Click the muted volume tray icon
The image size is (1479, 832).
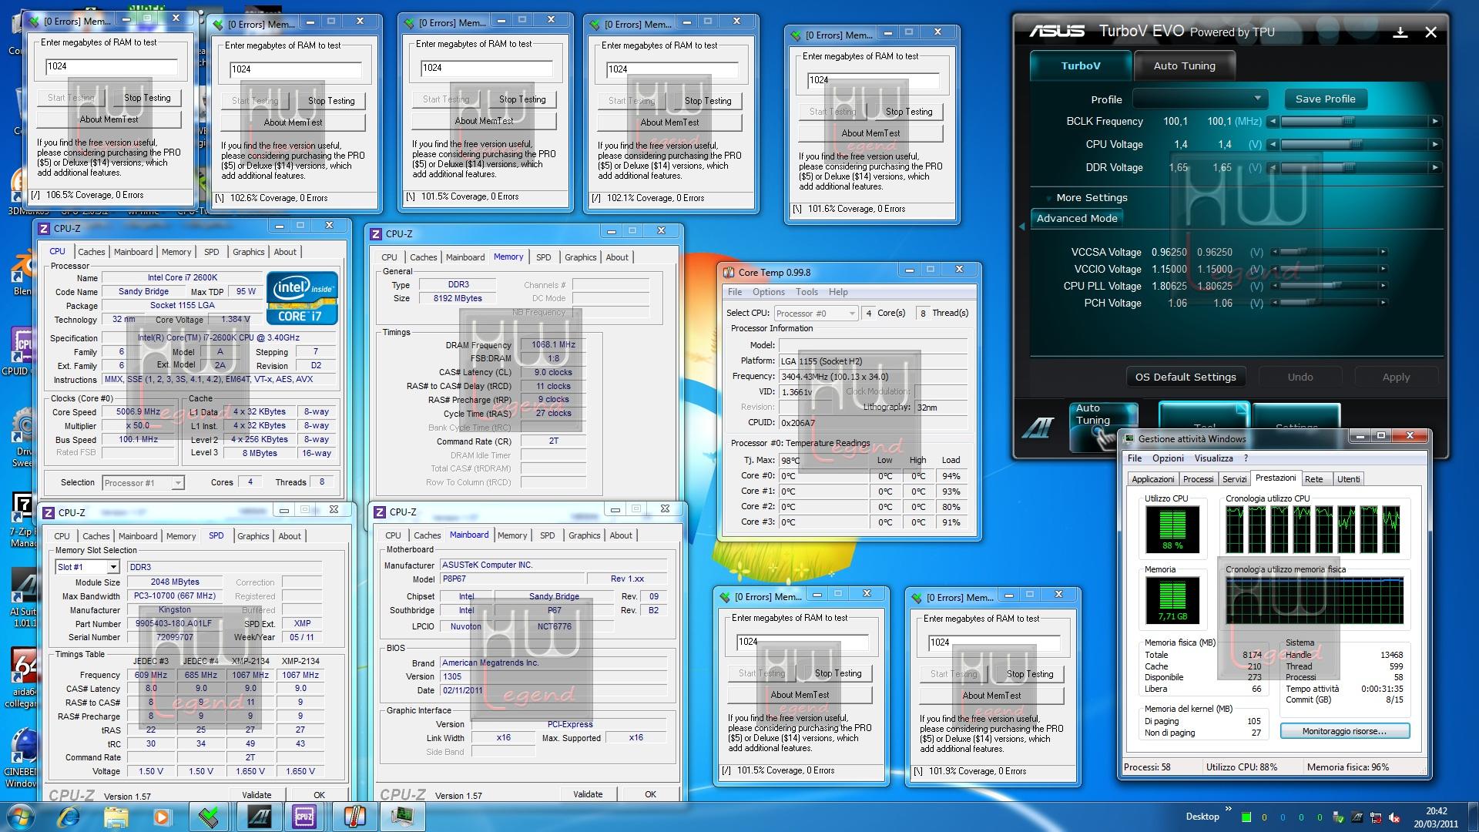tap(1395, 817)
